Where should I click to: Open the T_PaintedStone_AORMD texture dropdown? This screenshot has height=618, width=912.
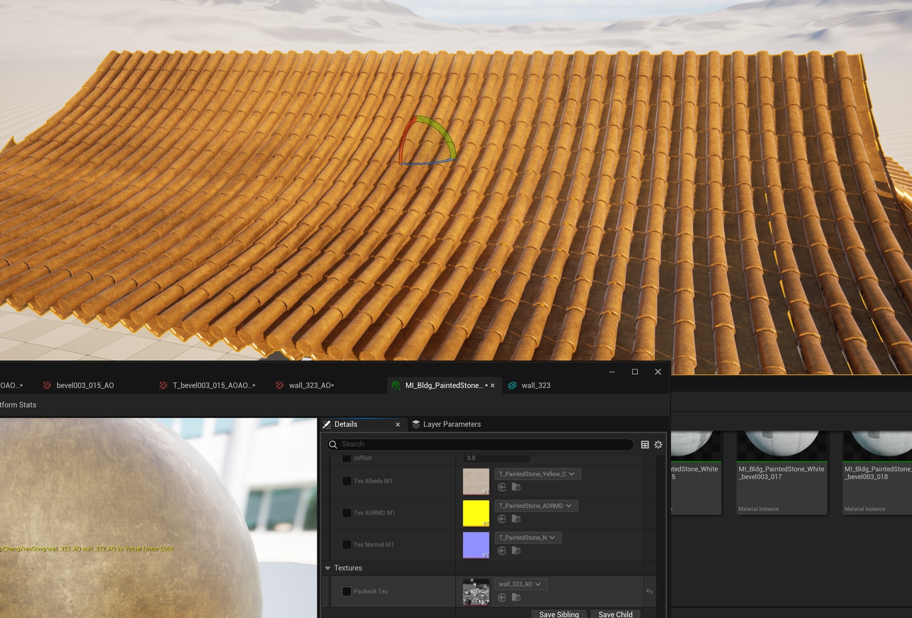point(536,505)
